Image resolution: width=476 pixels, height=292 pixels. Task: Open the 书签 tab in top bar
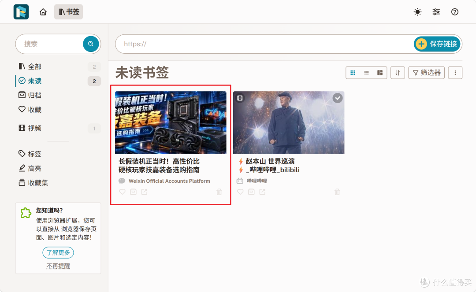click(69, 12)
